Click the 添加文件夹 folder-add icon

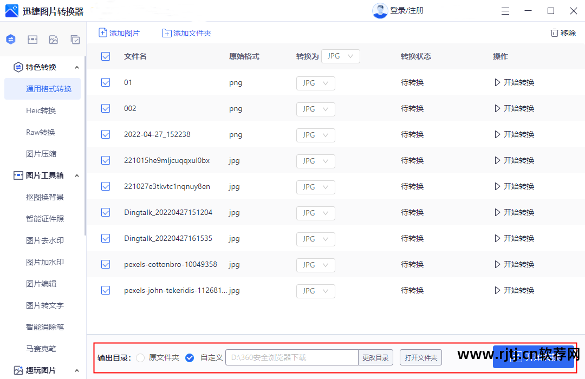point(167,32)
